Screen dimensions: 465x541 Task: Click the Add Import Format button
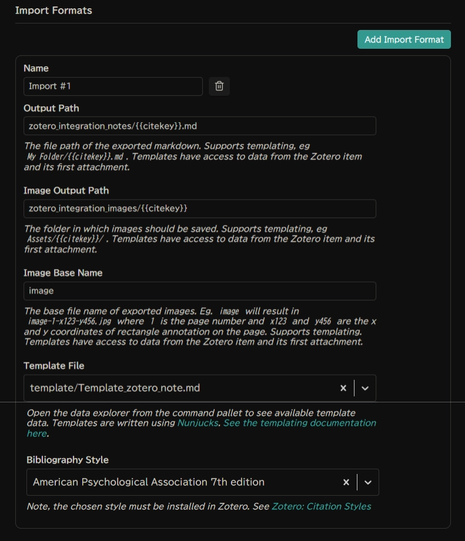[x=404, y=39]
